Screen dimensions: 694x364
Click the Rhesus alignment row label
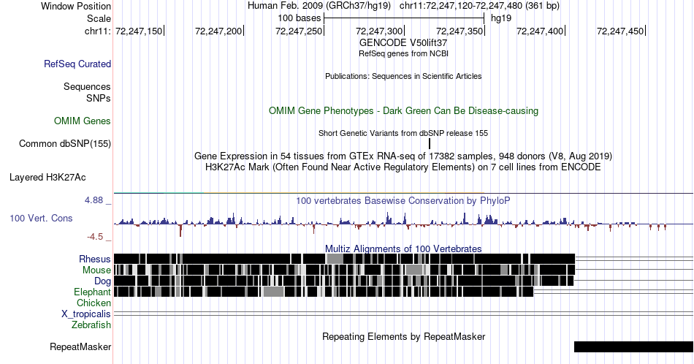click(95, 259)
